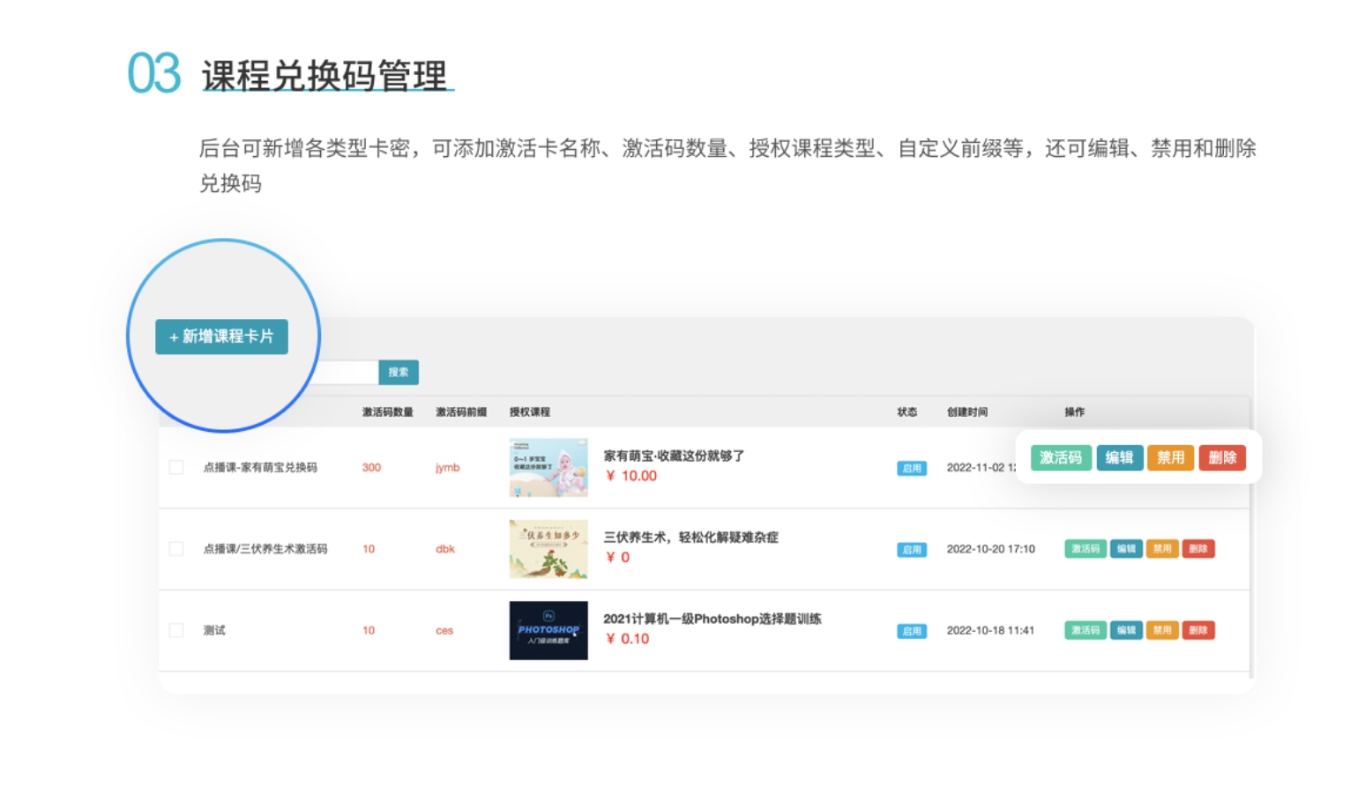Click 启用 status badge in 家有萌宝 row

[912, 469]
